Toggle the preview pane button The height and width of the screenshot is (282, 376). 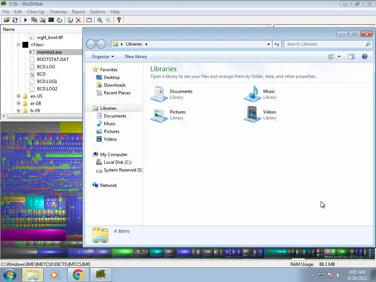click(x=351, y=57)
